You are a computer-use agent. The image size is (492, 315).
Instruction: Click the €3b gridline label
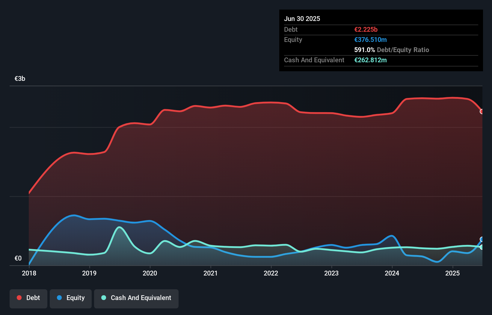20,78
